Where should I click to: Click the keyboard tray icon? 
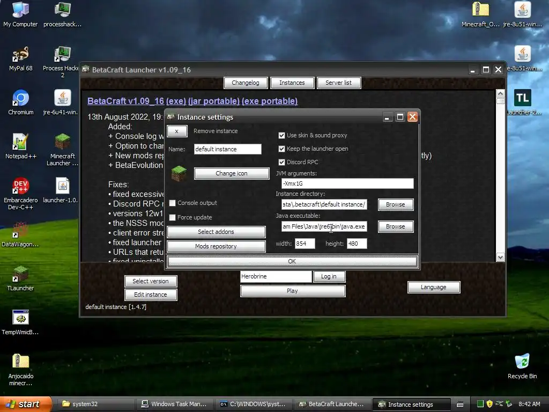click(x=460, y=404)
